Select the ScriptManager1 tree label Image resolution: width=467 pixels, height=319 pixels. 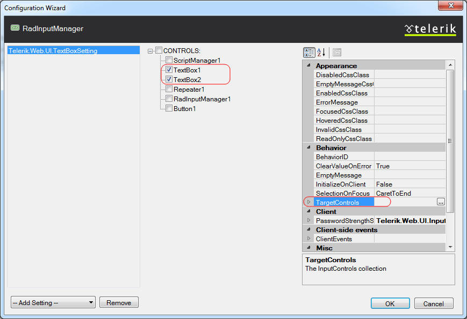(x=197, y=60)
